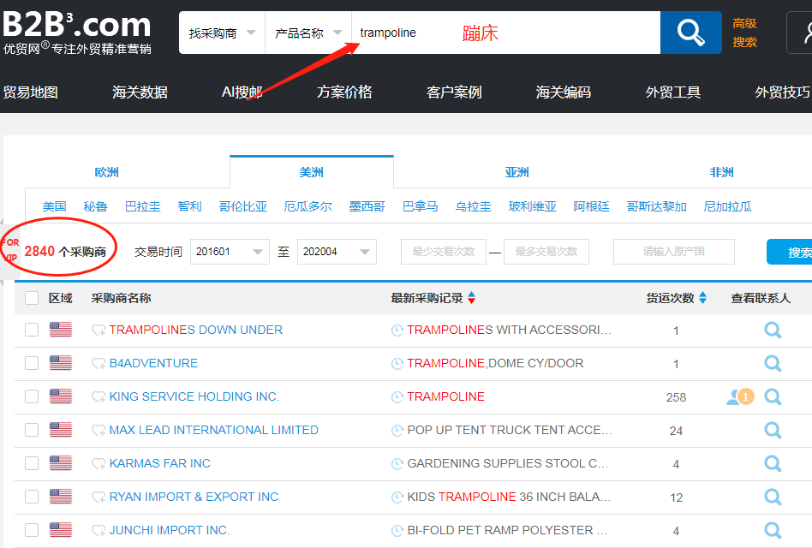Image resolution: width=812 pixels, height=548 pixels.
Task: Sort by 最新采购记录 arrows
Action: 471,298
